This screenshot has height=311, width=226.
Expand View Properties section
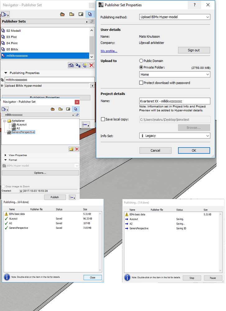5,155
